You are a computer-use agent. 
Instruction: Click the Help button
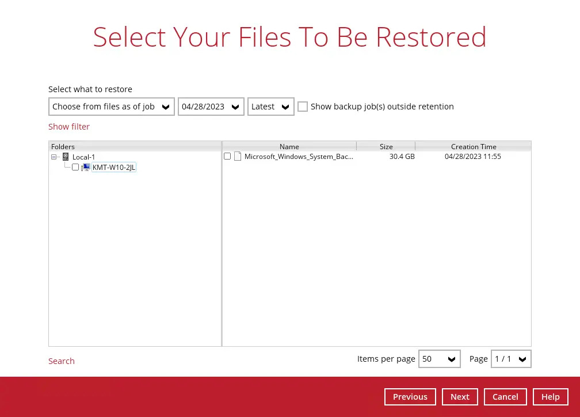coord(550,397)
